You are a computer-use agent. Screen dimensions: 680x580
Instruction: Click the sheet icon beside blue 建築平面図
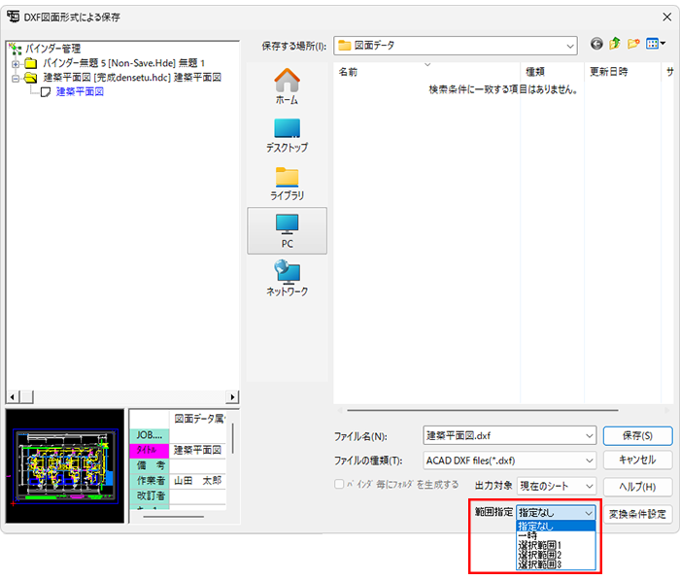tap(46, 92)
